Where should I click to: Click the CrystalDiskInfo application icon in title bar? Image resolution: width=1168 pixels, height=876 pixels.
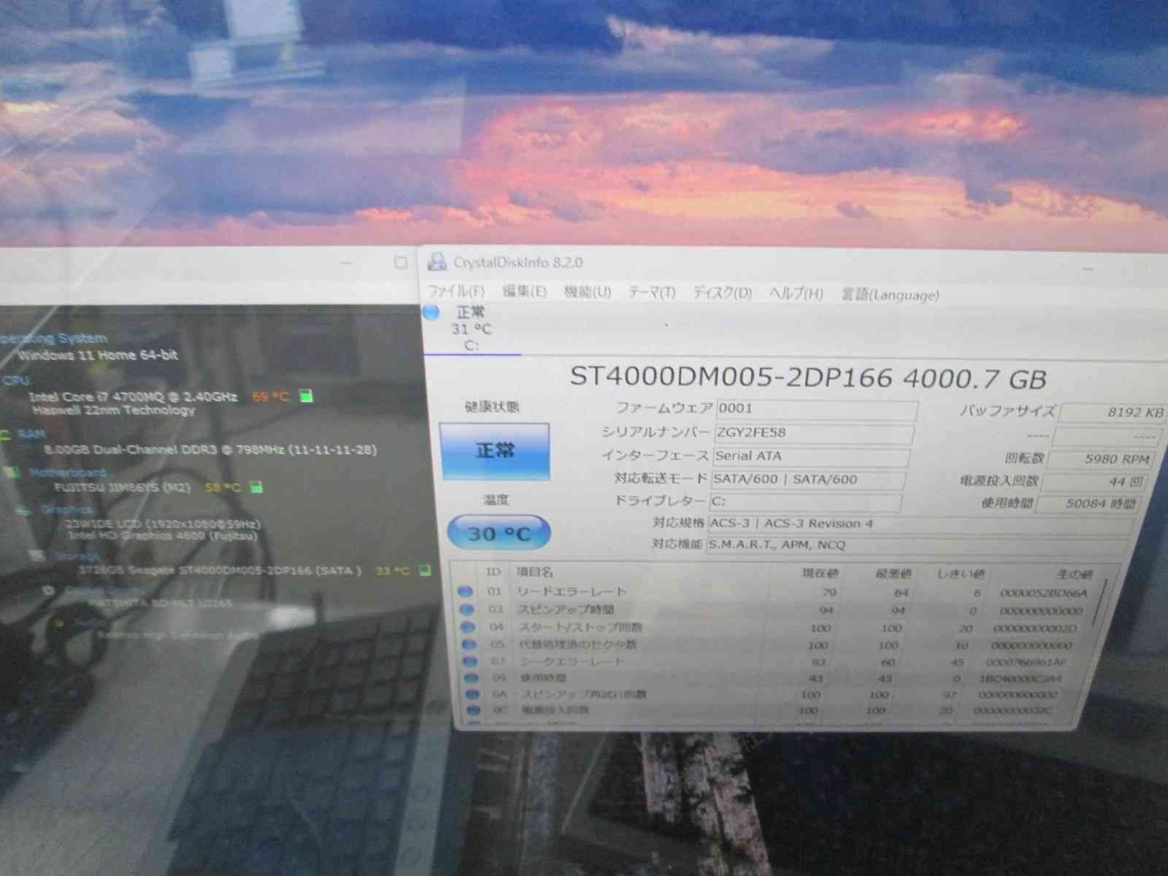tap(437, 262)
